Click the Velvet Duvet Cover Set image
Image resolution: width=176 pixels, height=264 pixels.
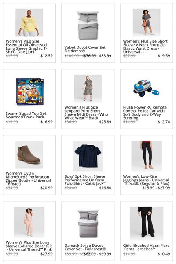click(x=88, y=26)
